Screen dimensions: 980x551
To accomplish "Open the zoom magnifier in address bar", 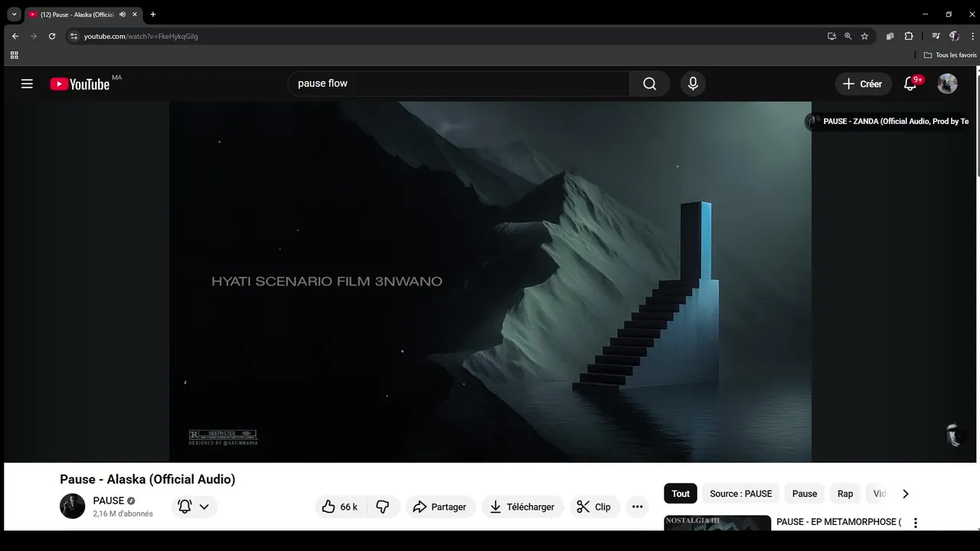I will point(848,36).
